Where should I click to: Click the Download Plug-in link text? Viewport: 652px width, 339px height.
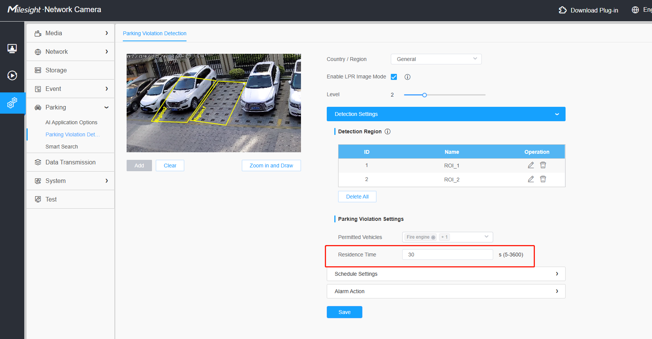pos(594,10)
